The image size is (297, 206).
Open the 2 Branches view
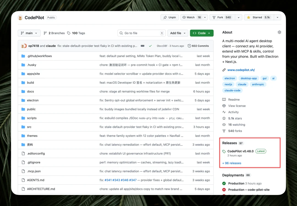[x=54, y=33]
